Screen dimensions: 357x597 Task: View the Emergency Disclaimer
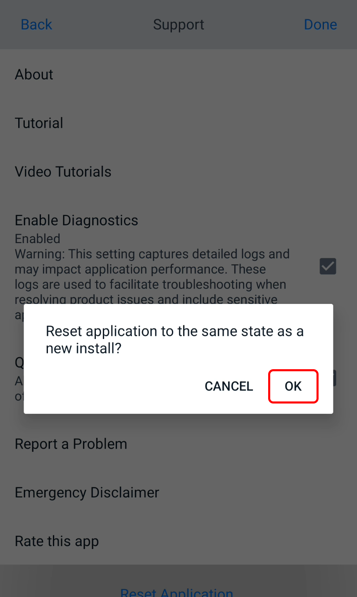pyautogui.click(x=87, y=492)
